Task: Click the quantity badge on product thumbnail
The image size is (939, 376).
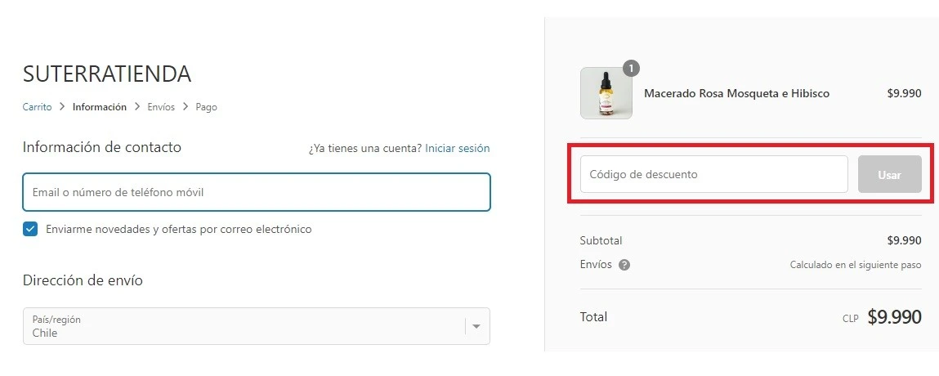Action: click(631, 69)
